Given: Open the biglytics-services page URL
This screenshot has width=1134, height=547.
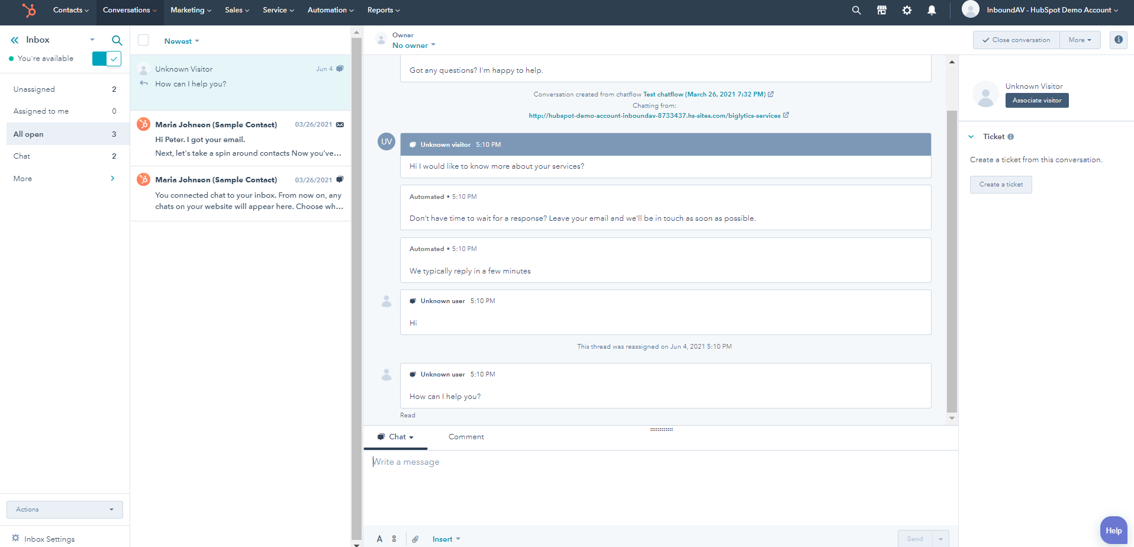Looking at the screenshot, I should coord(655,116).
